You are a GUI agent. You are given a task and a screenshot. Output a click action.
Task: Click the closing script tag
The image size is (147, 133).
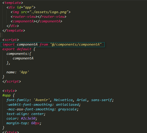click(12, 82)
